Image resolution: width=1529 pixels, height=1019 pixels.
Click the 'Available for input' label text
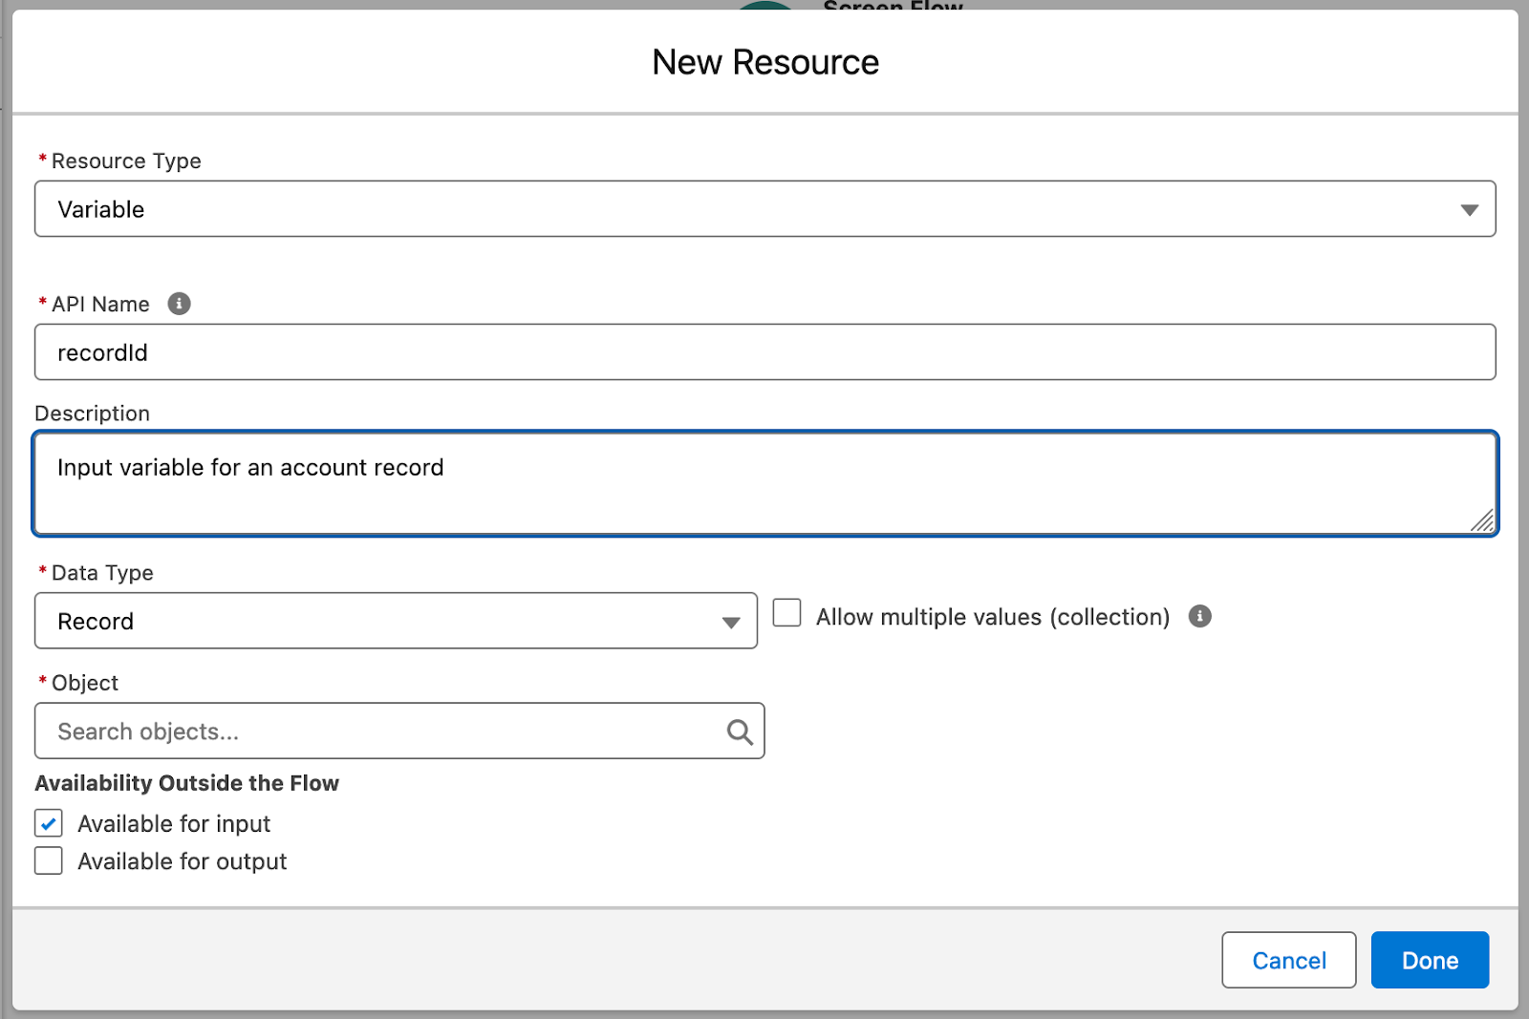pyautogui.click(x=174, y=823)
